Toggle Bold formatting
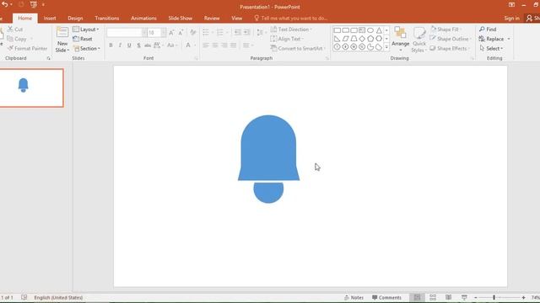 (111, 45)
